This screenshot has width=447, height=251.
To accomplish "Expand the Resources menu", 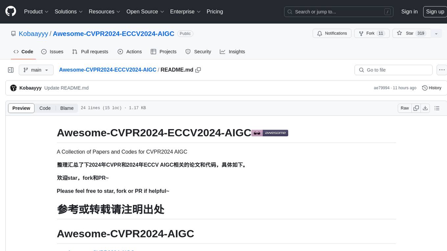I will pos(105,11).
